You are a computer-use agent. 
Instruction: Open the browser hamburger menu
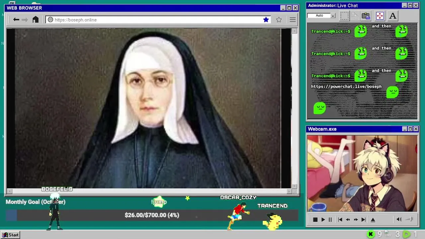point(293,20)
